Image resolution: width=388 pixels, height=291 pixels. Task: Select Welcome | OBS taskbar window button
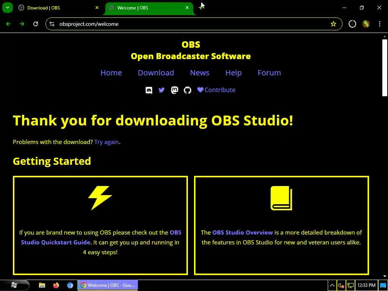[x=108, y=285]
